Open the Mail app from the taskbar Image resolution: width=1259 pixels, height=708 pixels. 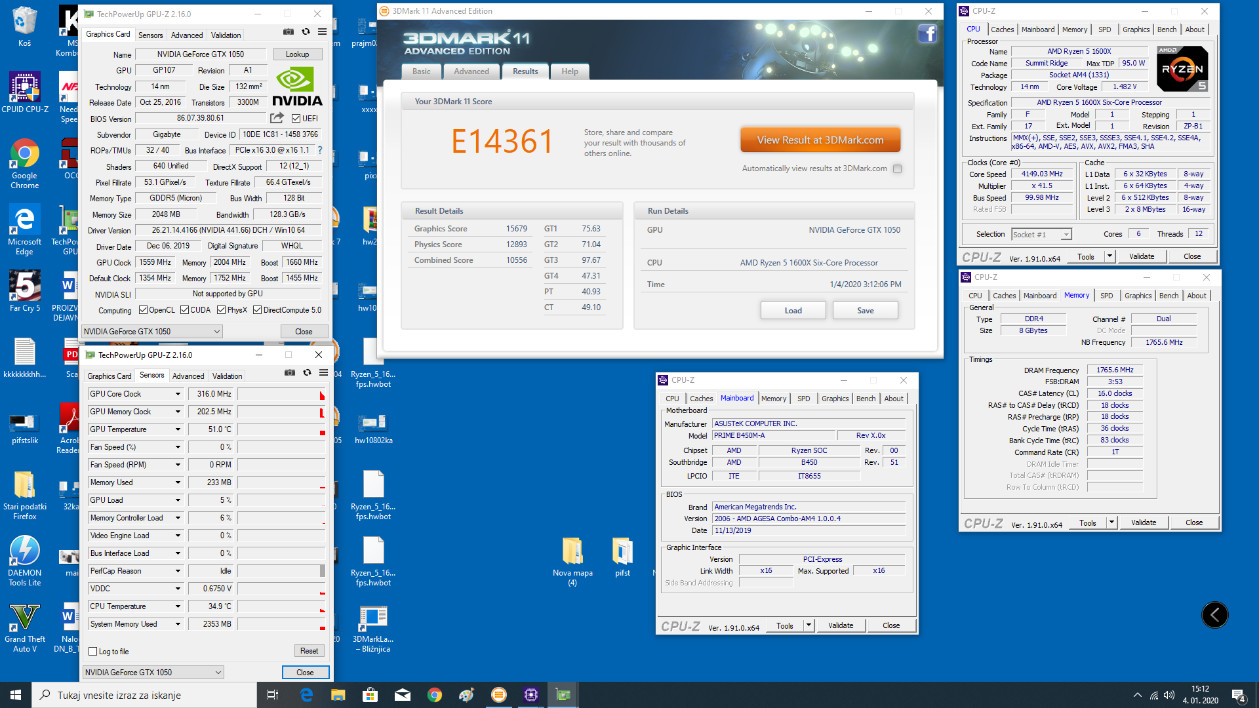pos(402,695)
